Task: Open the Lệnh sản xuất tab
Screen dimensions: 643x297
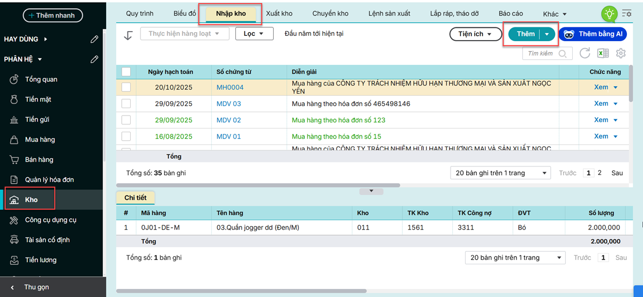Action: (x=389, y=13)
